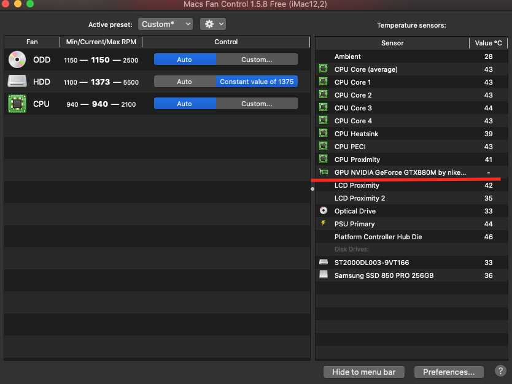
Task: Click the GPU NVIDIA GeForce GTX880M label
Action: point(400,172)
